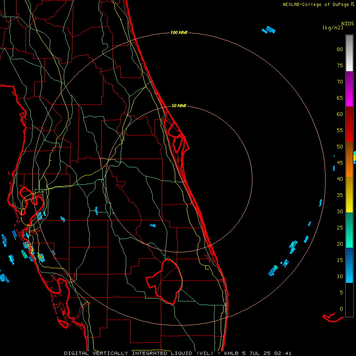Click the 10 value on the VIL scale

(x=340, y=276)
